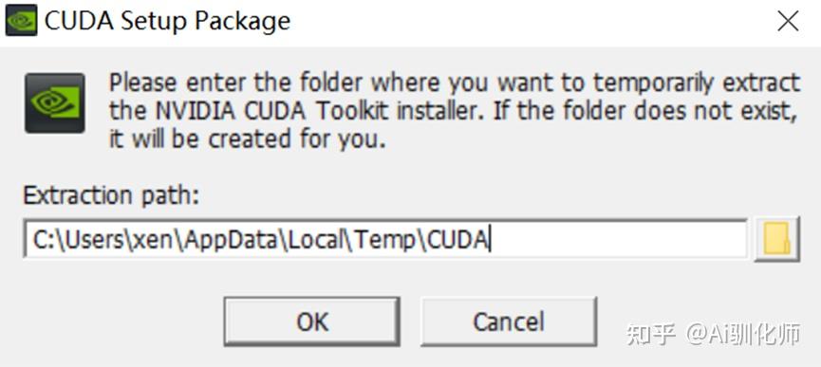This screenshot has width=821, height=367.
Task: Place cursor after "CUDA" in the path
Action: coord(490,239)
